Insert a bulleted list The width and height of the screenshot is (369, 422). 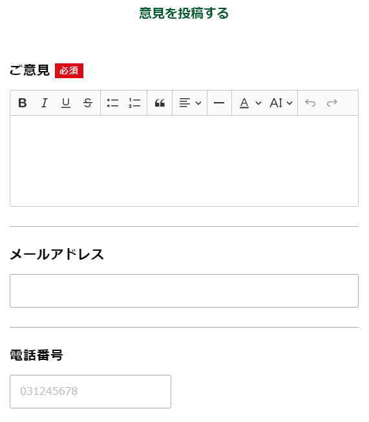pos(112,103)
